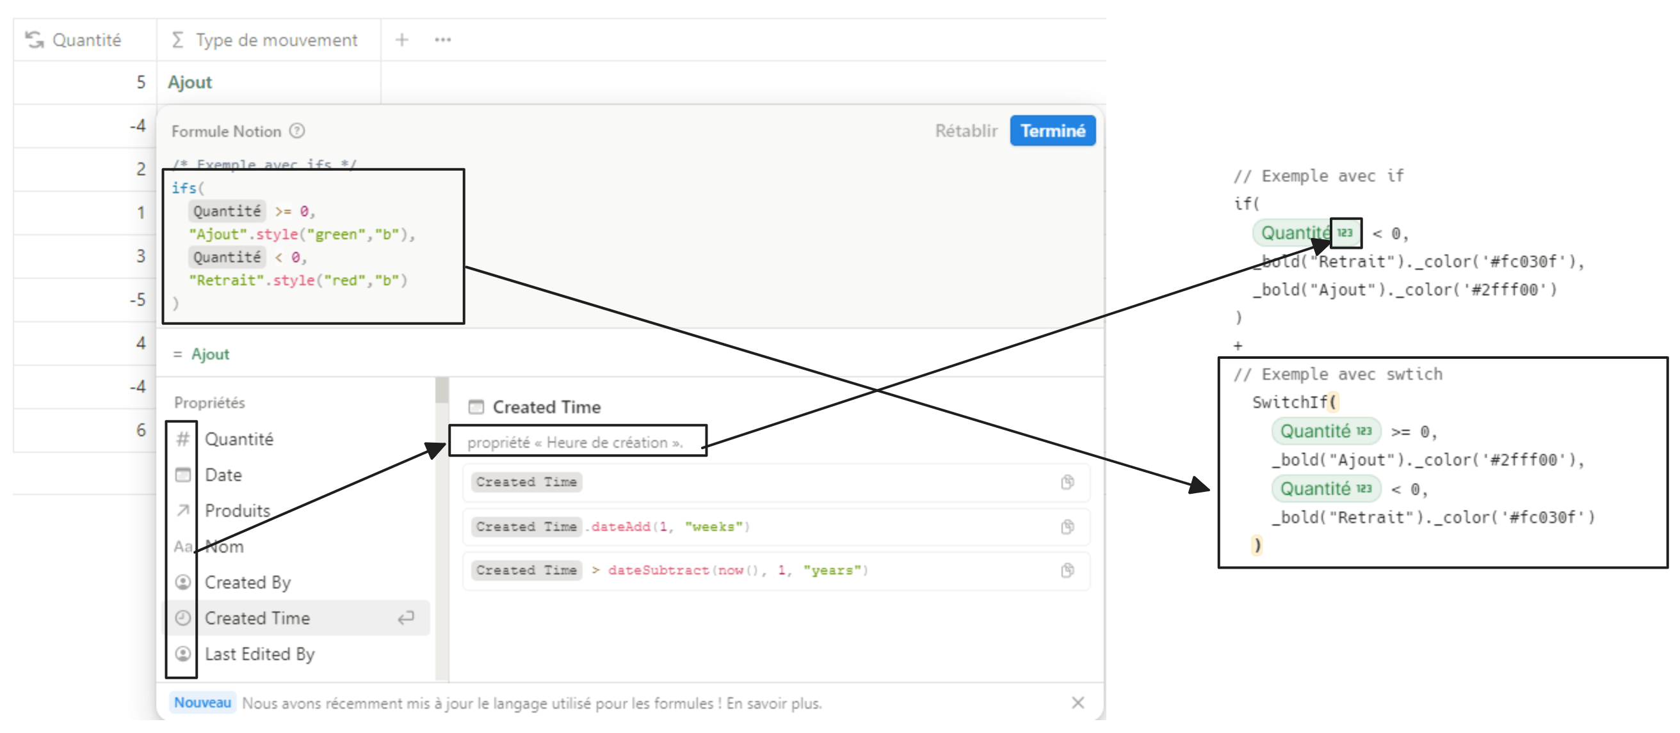Select Last Edited By property
Image resolution: width=1680 pixels, height=733 pixels.
click(296, 654)
